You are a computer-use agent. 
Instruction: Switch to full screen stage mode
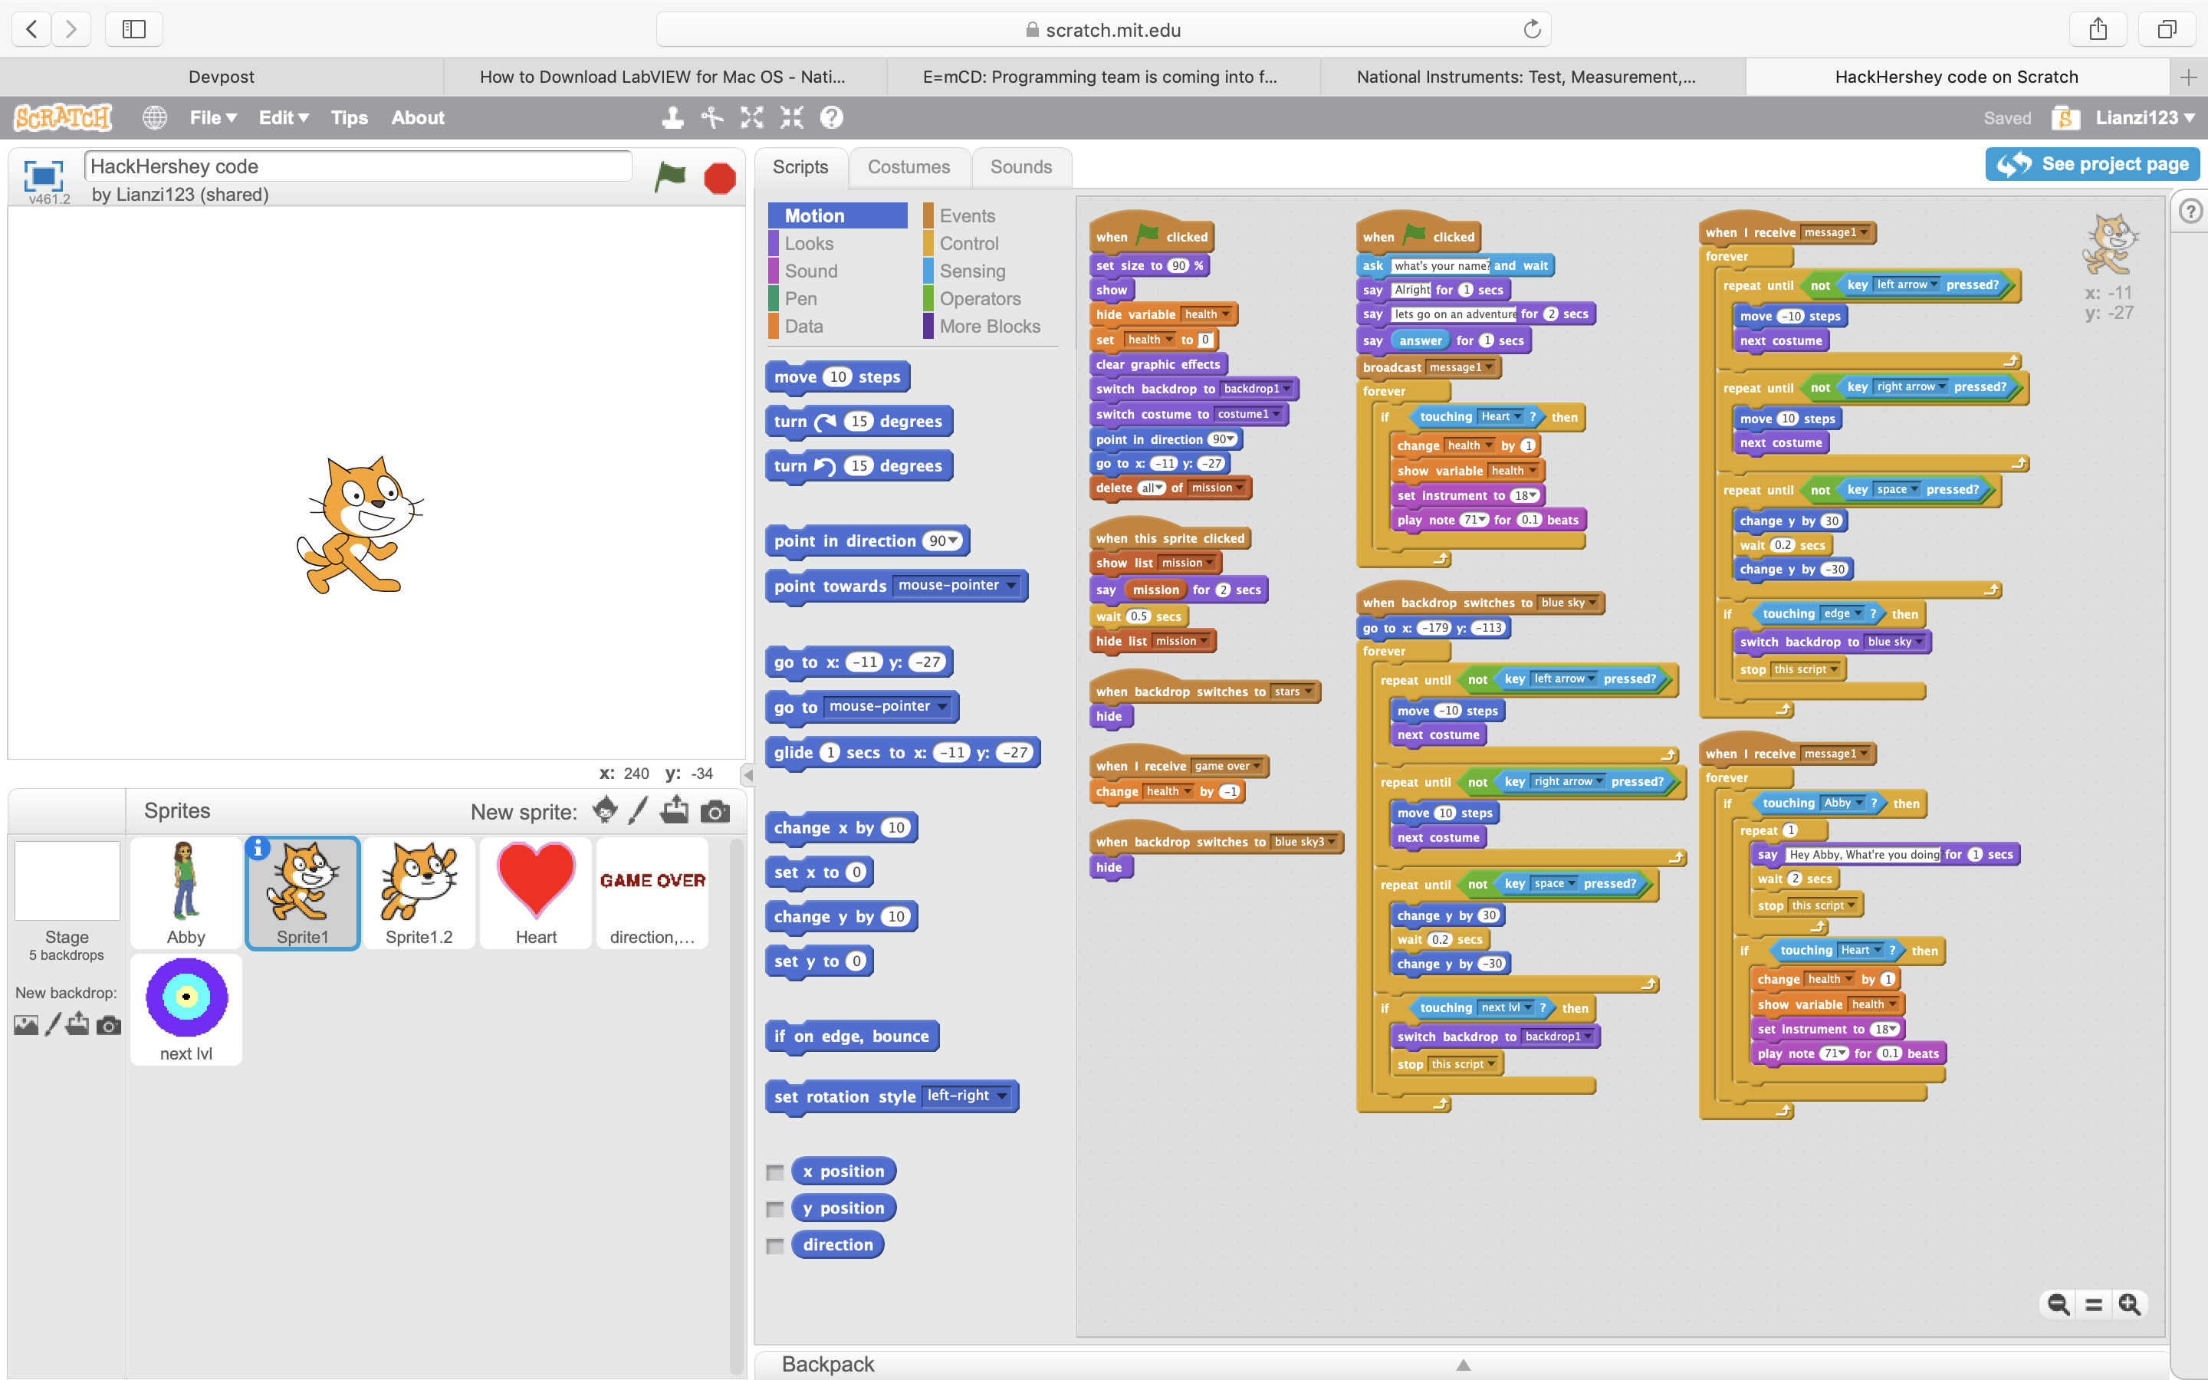coord(43,176)
